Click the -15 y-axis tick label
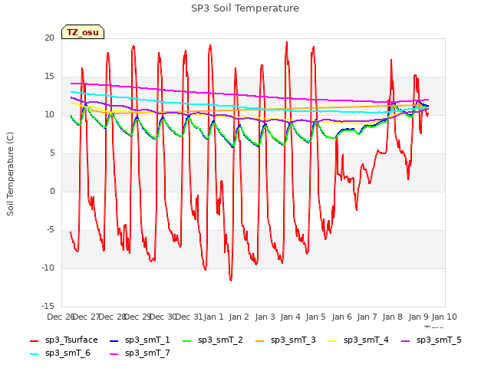 tap(48, 306)
